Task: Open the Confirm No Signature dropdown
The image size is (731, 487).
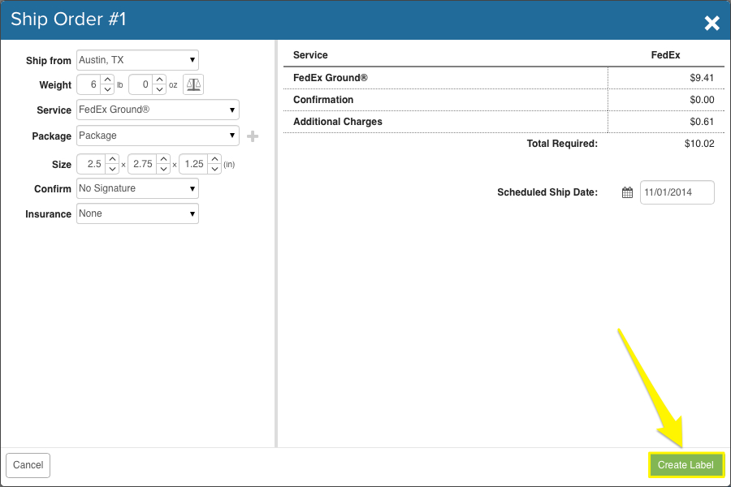Action: (x=137, y=188)
